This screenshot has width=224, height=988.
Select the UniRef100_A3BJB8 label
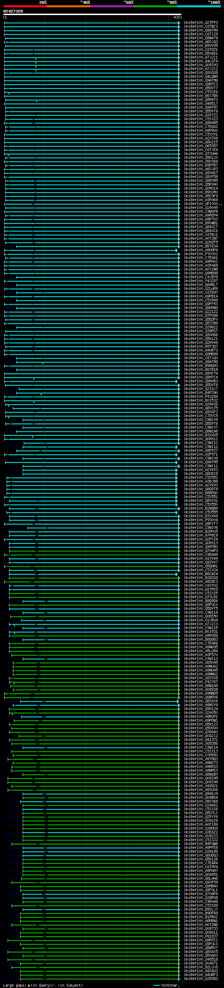(201, 481)
